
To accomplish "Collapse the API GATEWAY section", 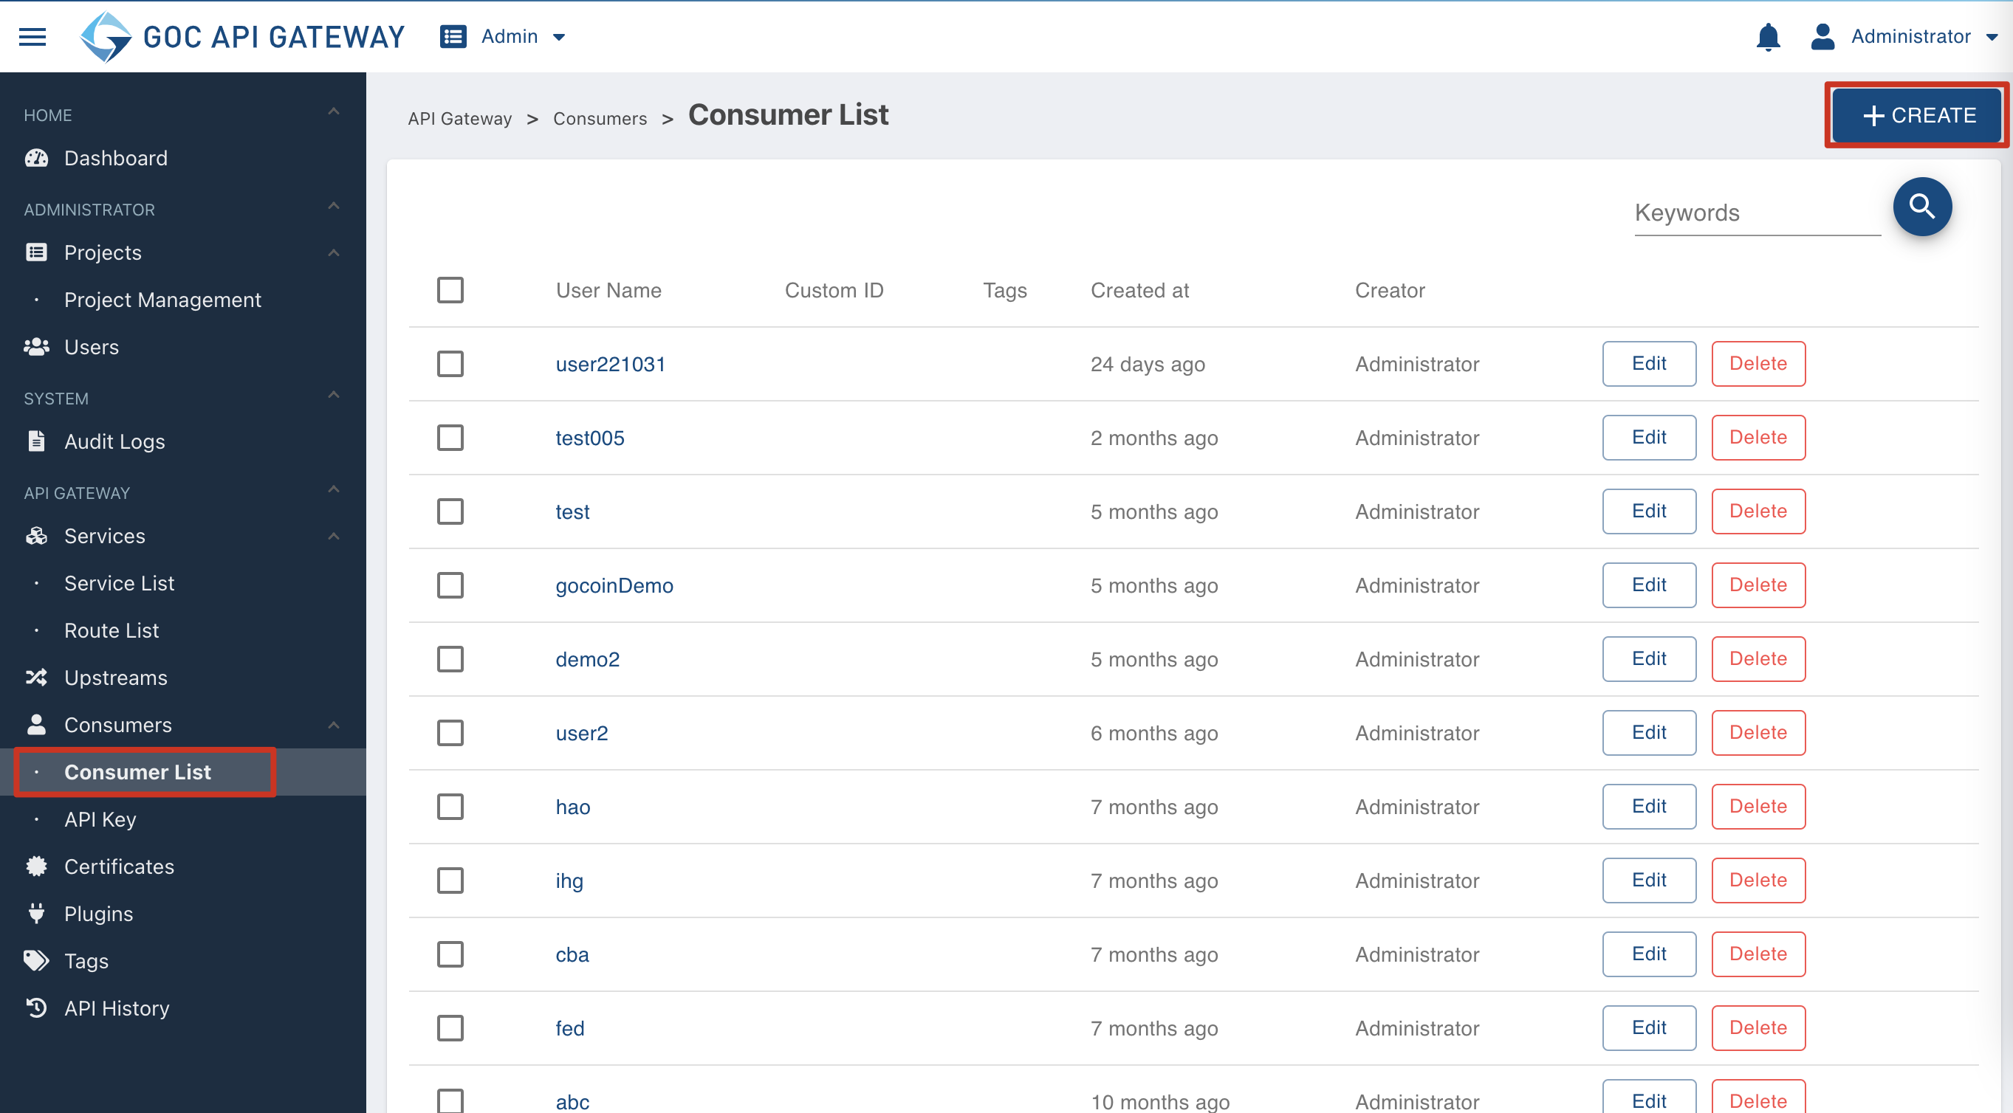I will point(334,490).
